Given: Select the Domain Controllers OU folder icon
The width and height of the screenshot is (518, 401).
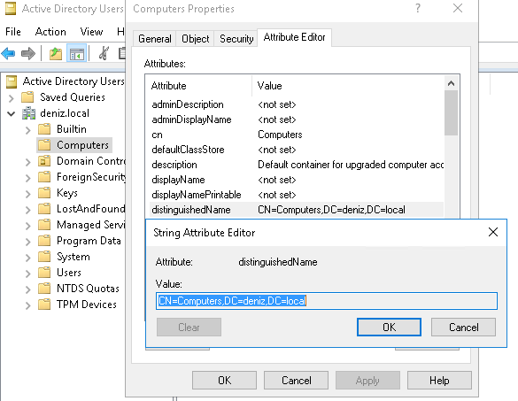Looking at the screenshot, I should click(x=44, y=161).
